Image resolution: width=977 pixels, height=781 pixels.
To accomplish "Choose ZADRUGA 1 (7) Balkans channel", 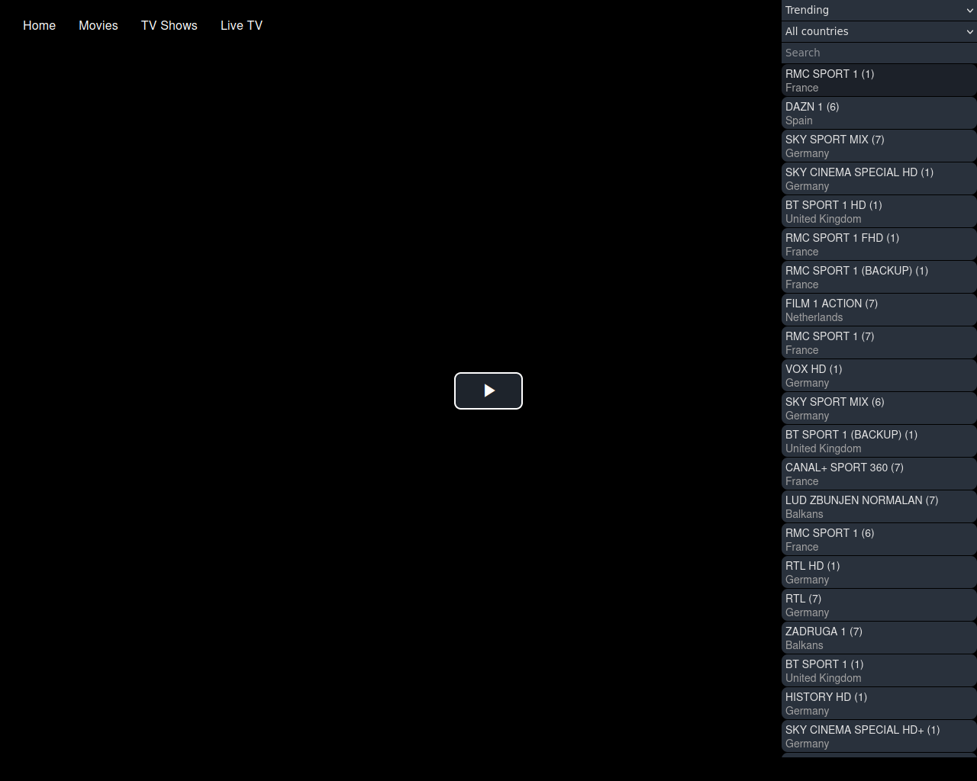I will pos(879,638).
